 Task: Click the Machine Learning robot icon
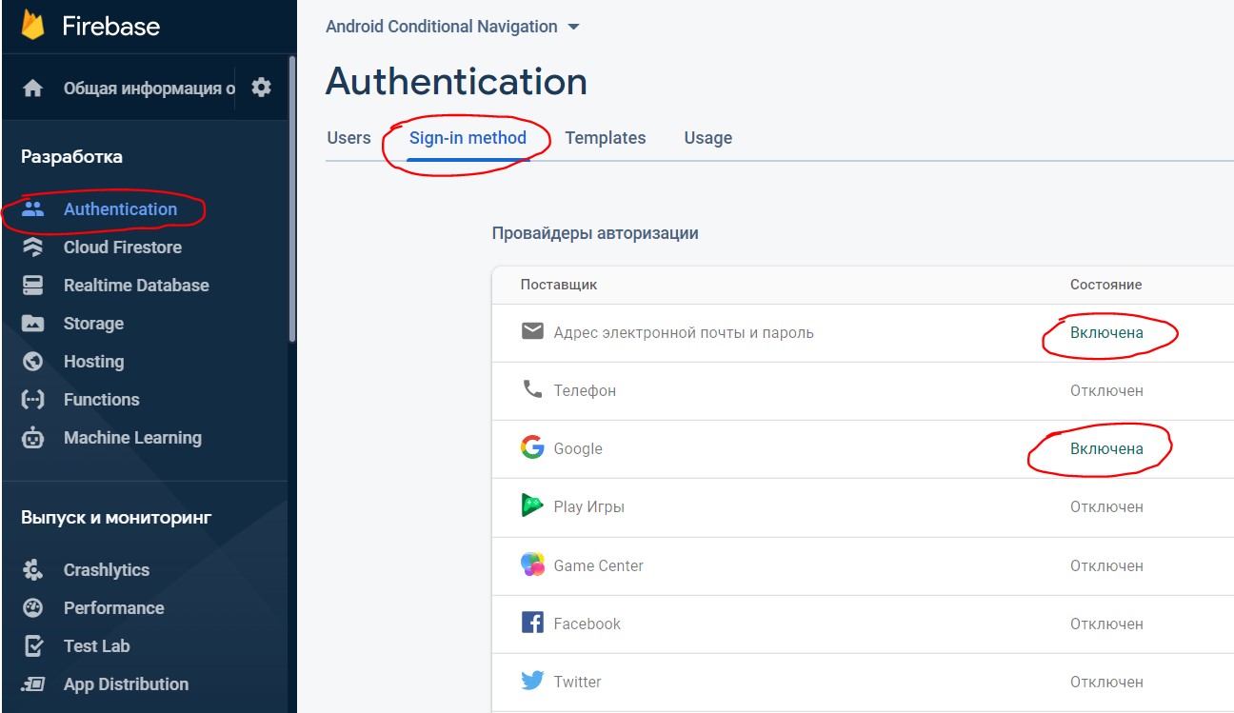(33, 438)
